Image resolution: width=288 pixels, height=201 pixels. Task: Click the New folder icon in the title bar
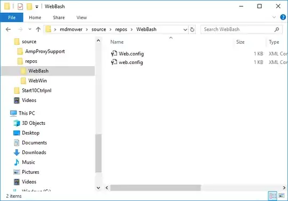tap(29, 6)
